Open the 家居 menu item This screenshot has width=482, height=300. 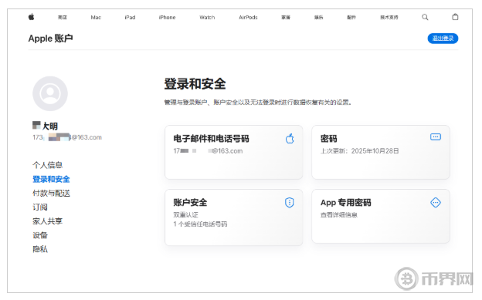coord(286,18)
